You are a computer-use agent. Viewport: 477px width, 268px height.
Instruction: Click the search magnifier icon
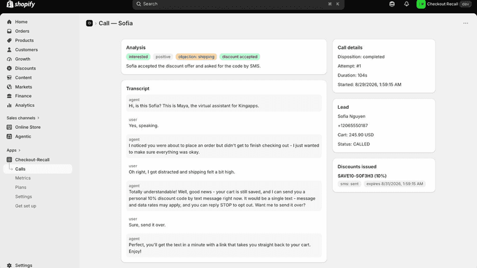point(139,4)
